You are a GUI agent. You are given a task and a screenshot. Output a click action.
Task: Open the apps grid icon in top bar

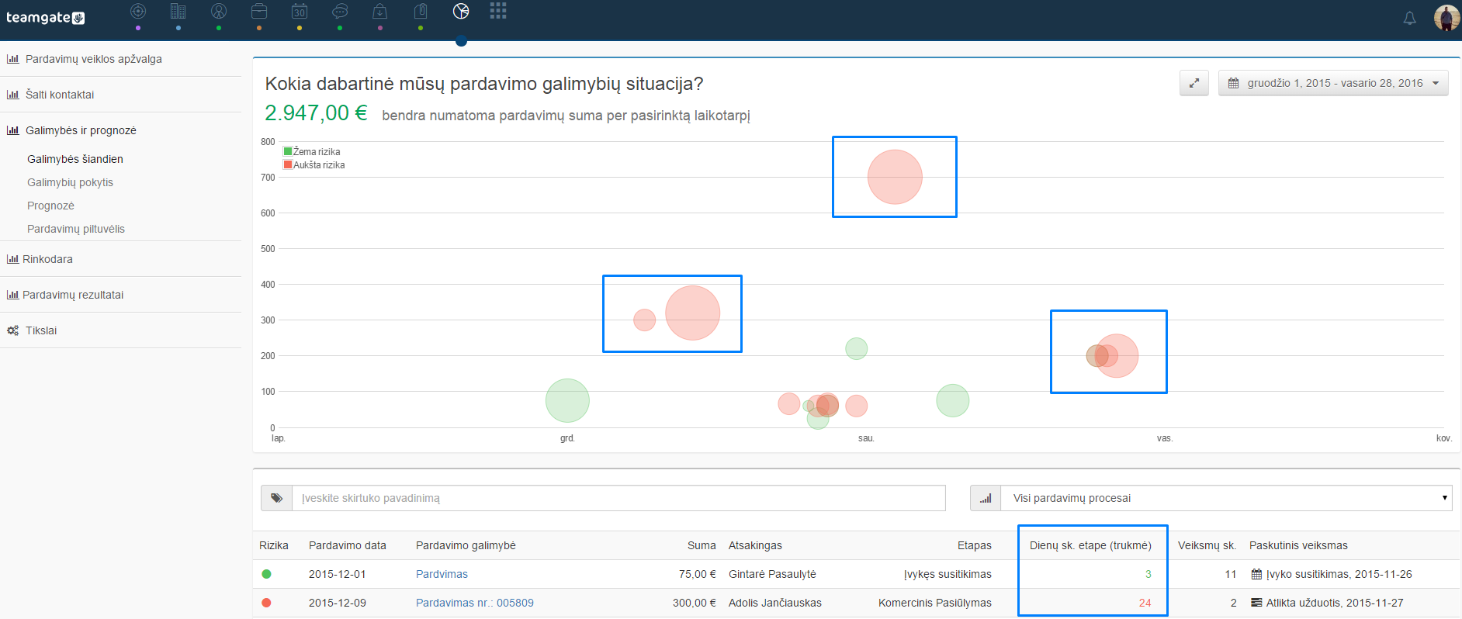[498, 10]
